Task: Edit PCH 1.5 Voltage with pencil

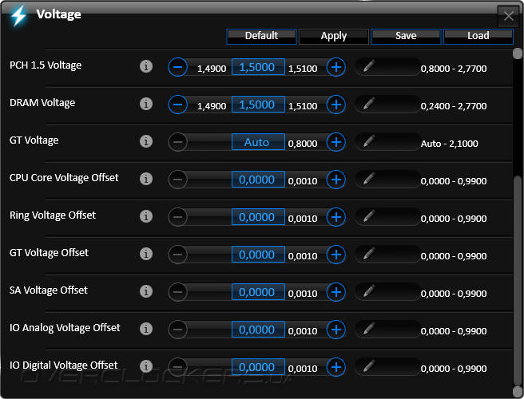Action: 369,66
